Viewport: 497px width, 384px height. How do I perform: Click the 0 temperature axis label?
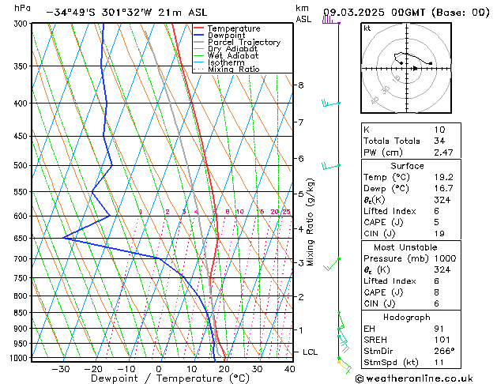point(159,370)
